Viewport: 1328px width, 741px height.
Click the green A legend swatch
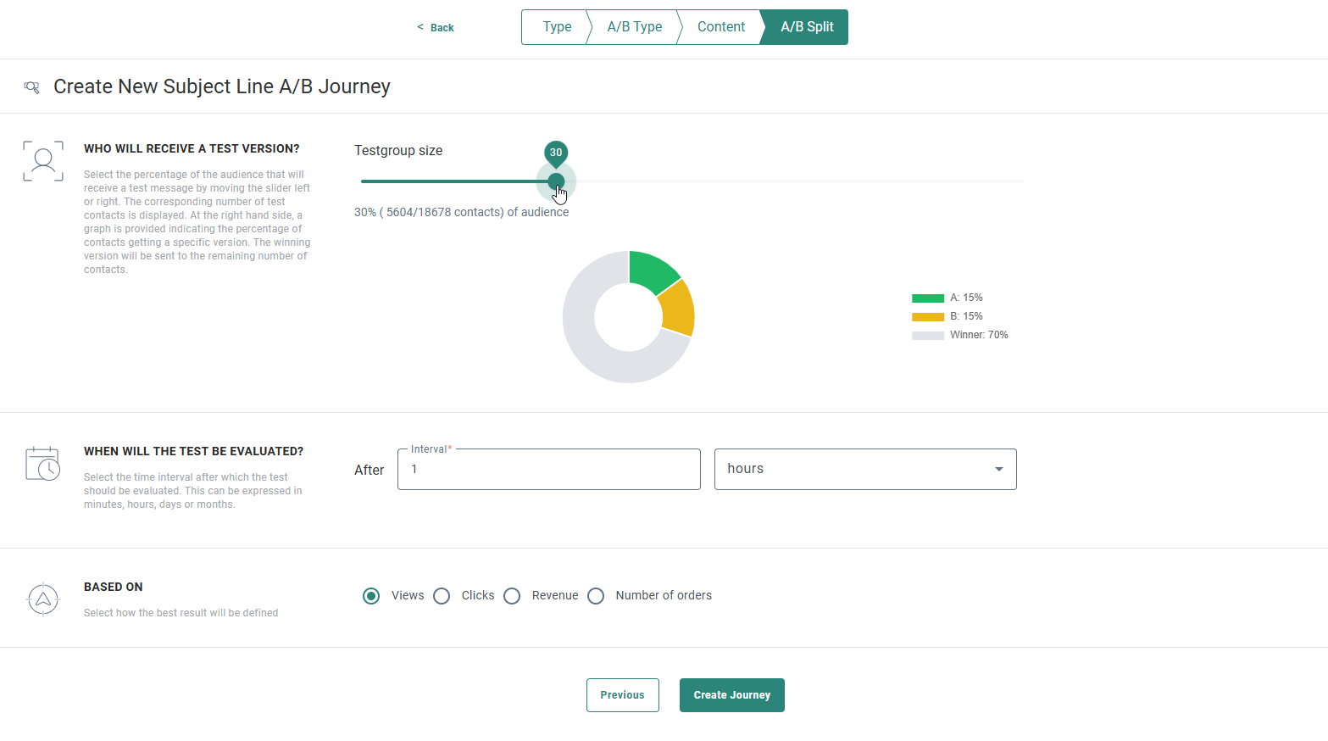(927, 298)
